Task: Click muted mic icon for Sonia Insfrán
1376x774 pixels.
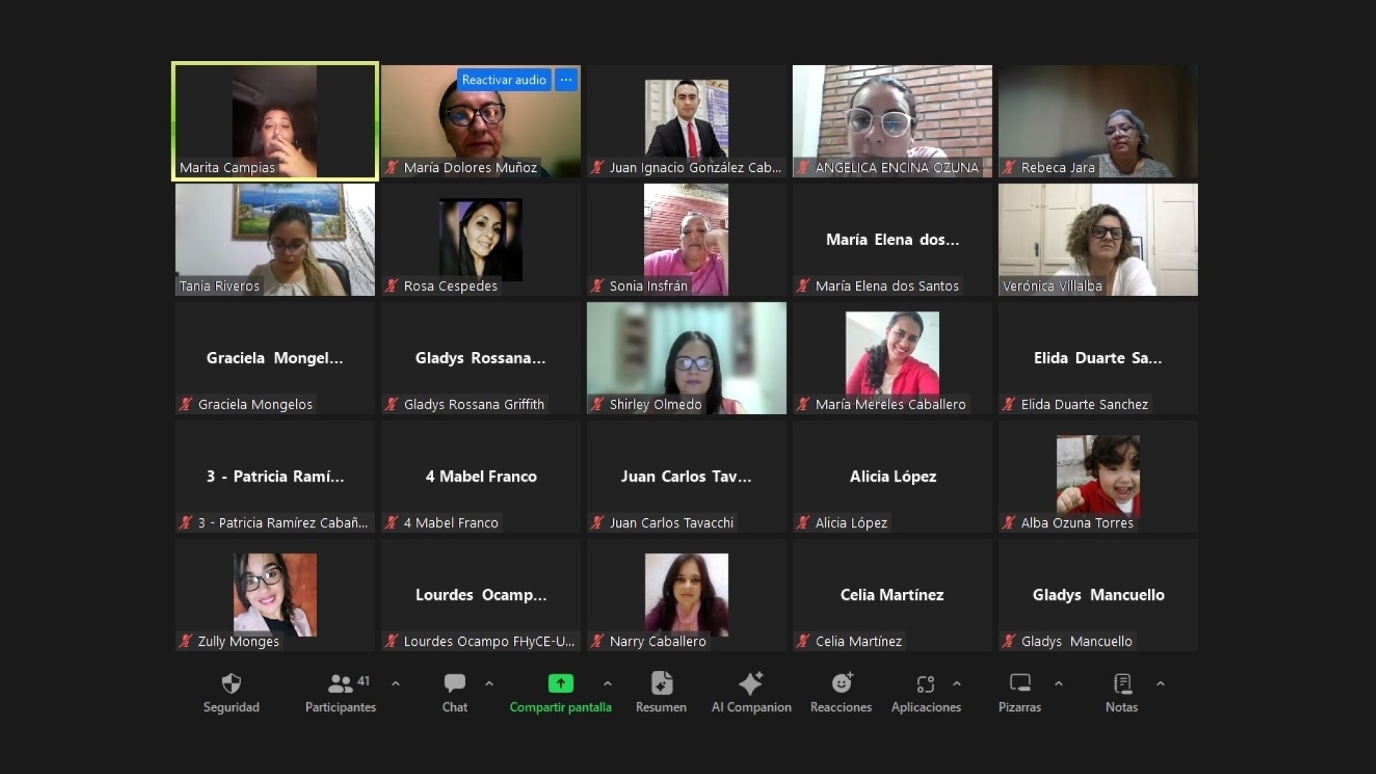Action: click(597, 286)
